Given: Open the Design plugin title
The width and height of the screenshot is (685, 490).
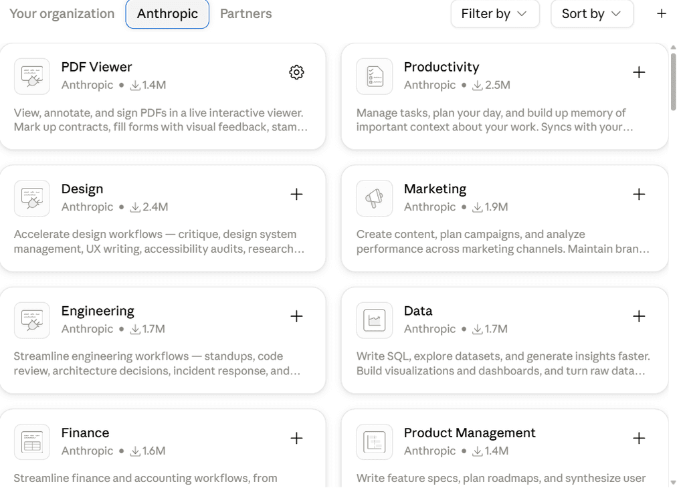Looking at the screenshot, I should pos(82,189).
